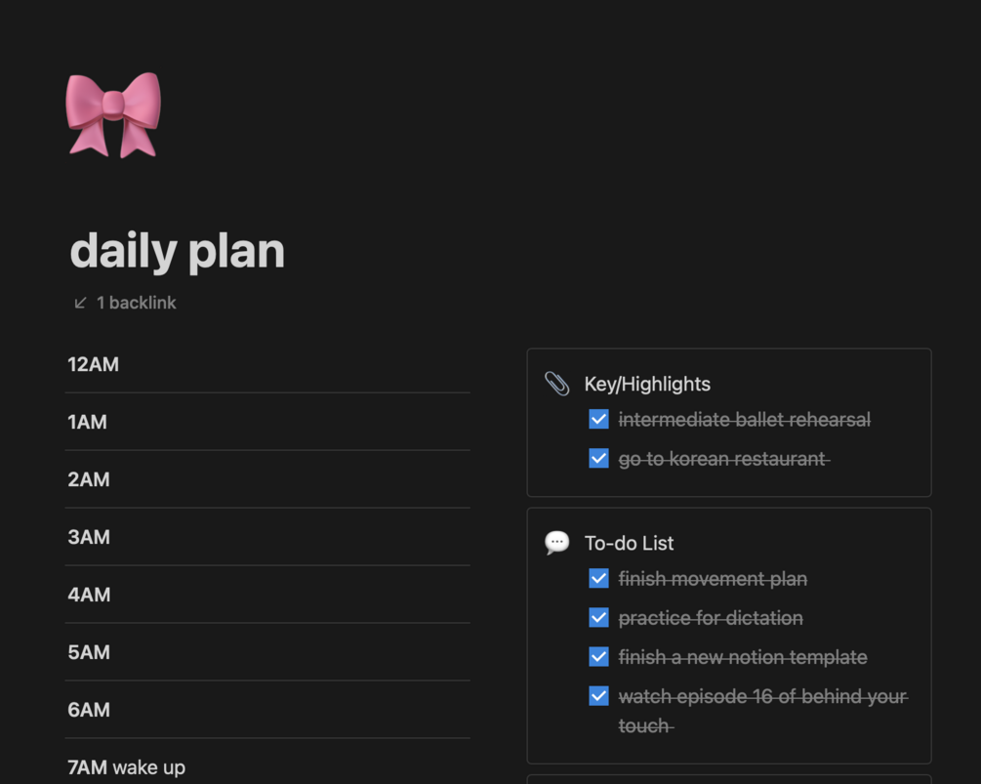Image resolution: width=981 pixels, height=784 pixels.
Task: Click the backlink arrow icon
Action: 81,303
